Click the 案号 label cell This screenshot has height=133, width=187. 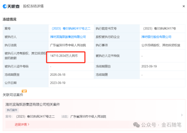[x=26, y=29]
